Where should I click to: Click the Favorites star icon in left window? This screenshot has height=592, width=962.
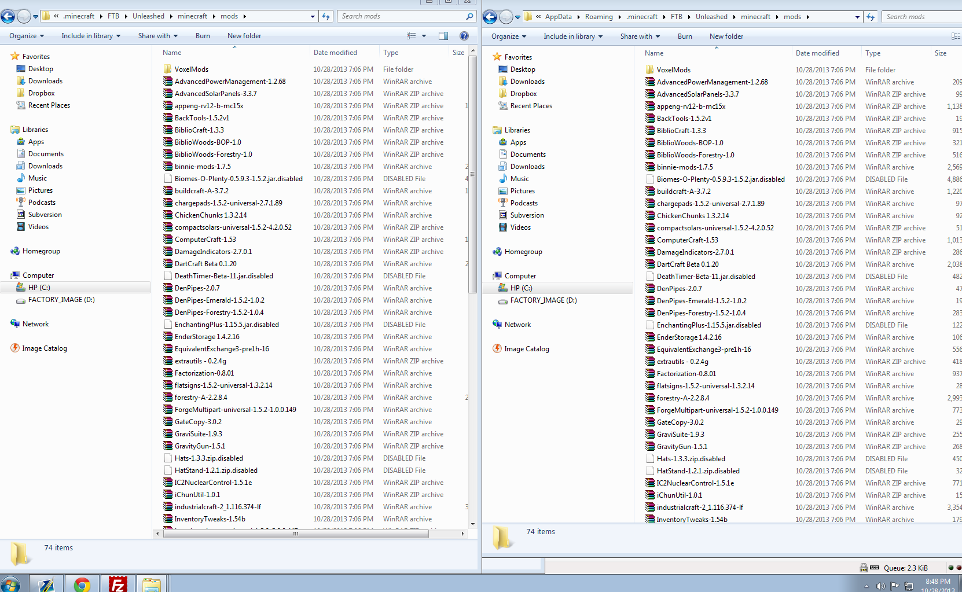(x=15, y=57)
